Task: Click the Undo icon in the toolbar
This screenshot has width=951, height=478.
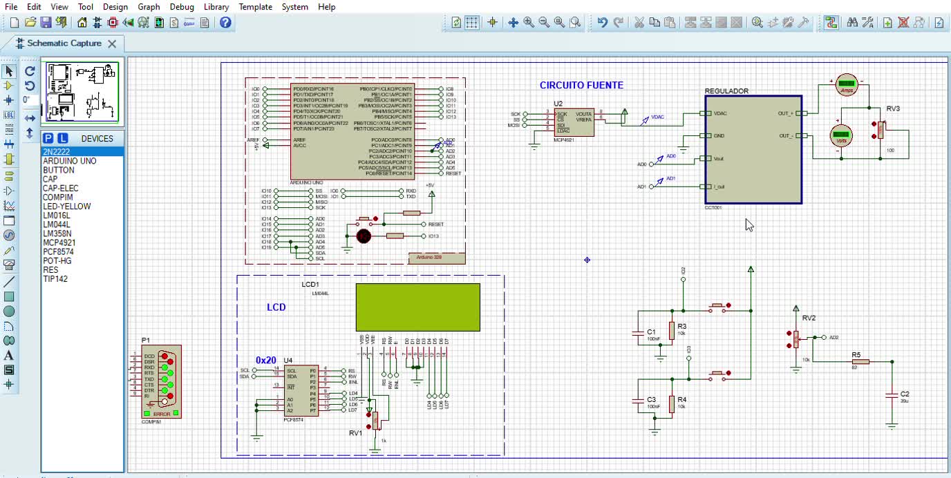Action: 603,22
